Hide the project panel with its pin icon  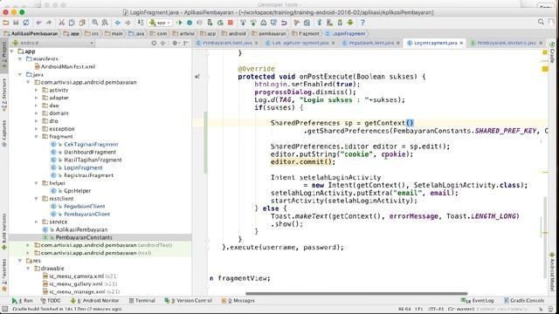coord(186,43)
